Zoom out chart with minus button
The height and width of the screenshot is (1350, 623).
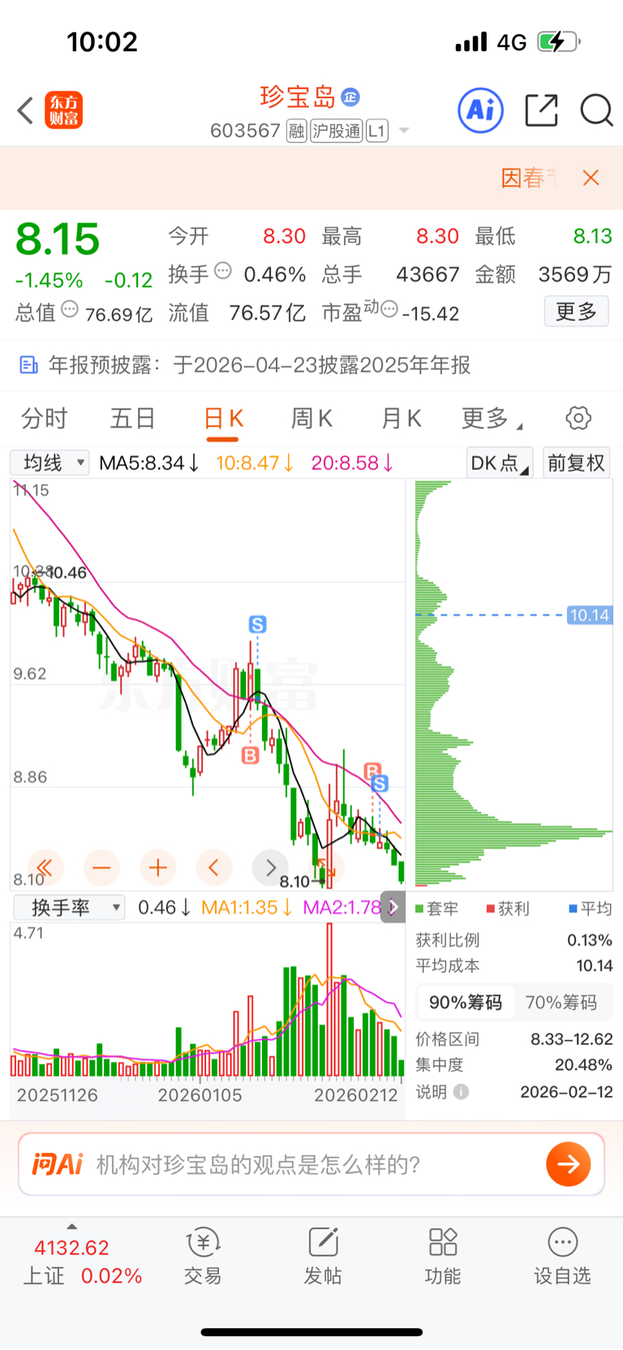[x=101, y=868]
